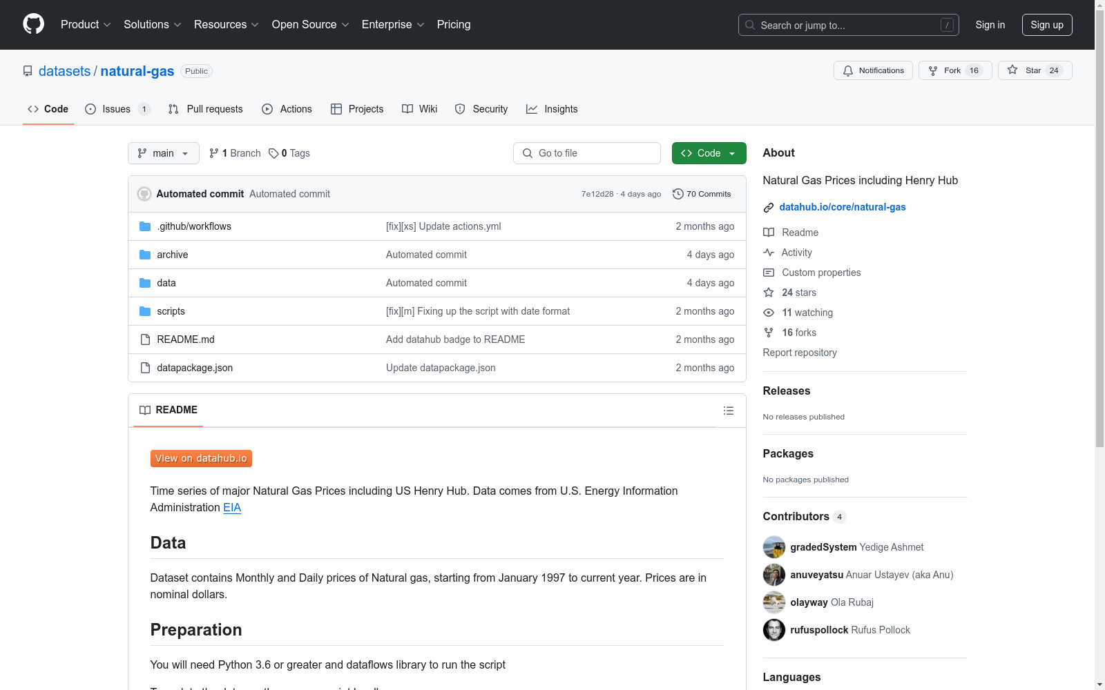Open the Packages heading link
The width and height of the screenshot is (1105, 690).
pos(788,453)
